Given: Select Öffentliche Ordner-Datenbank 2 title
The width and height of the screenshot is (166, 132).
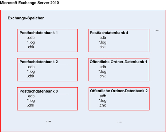Looking at the screenshot, I should click(x=119, y=91).
